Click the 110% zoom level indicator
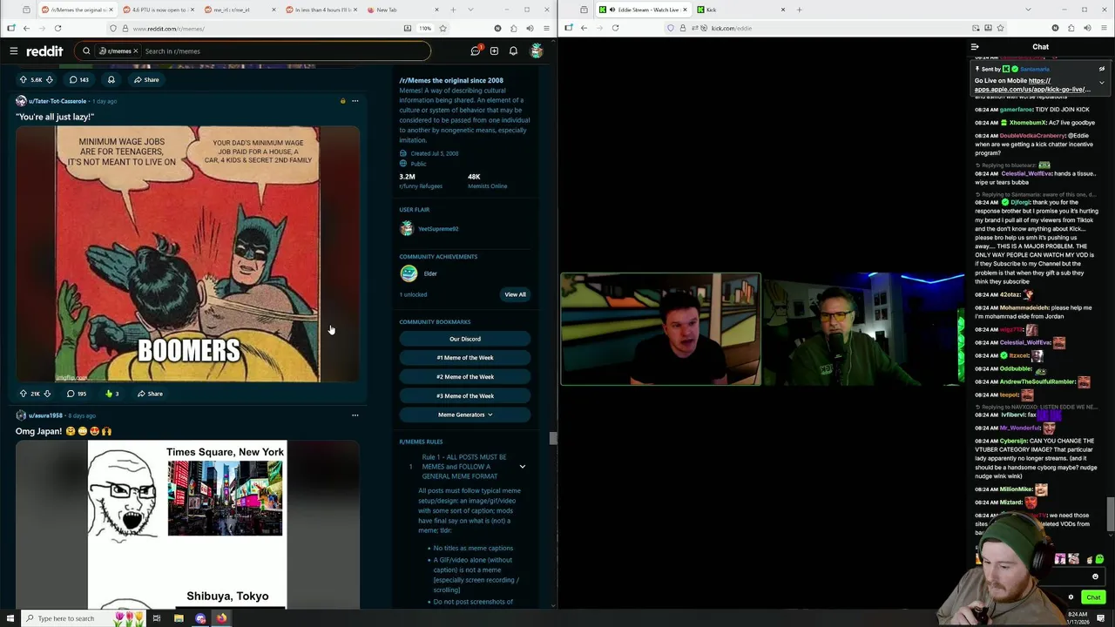The height and width of the screenshot is (627, 1115). coord(425,28)
